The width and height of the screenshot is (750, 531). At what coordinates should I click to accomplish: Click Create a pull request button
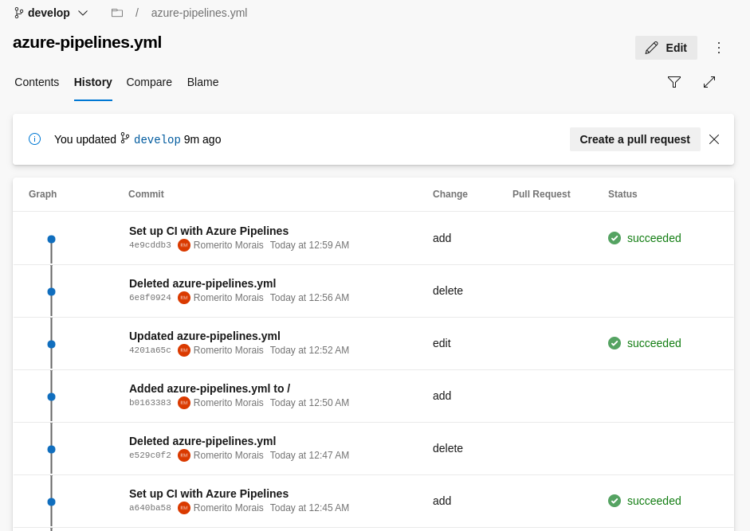[x=634, y=139]
